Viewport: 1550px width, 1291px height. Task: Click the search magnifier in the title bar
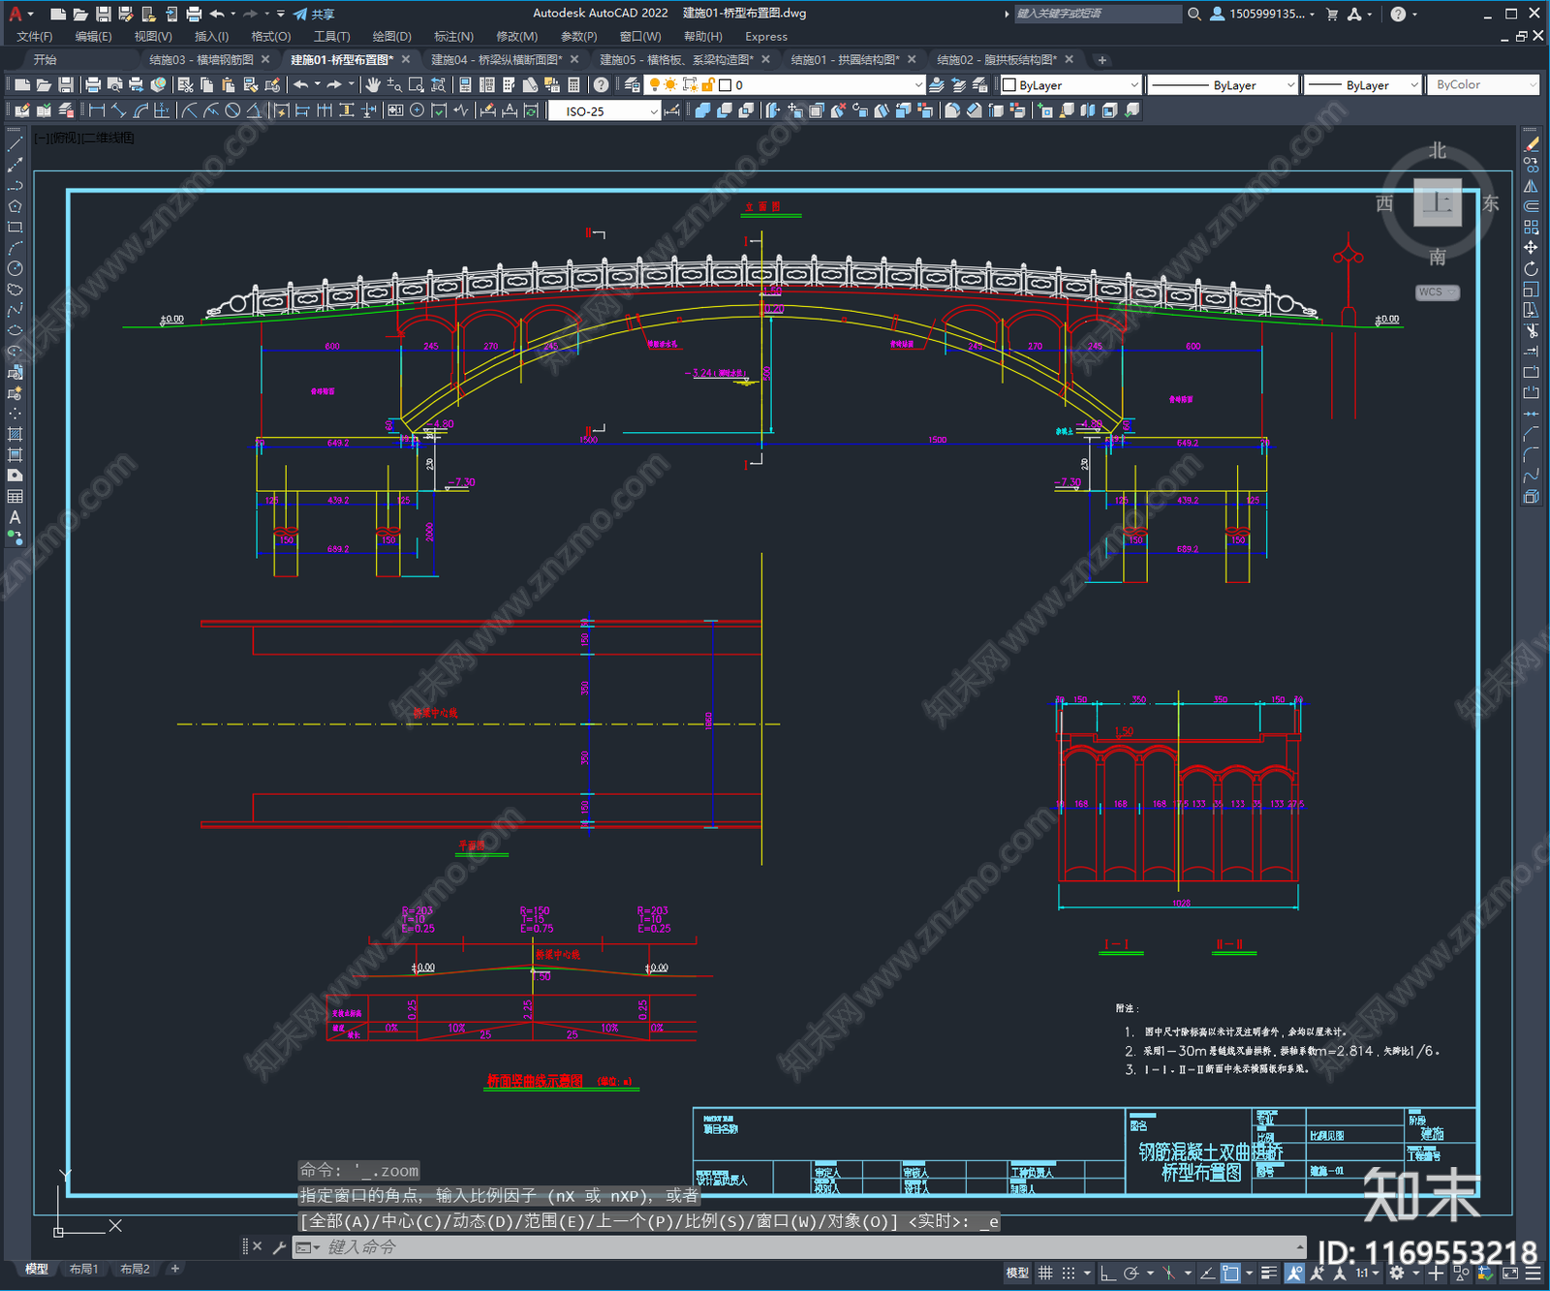1194,14
